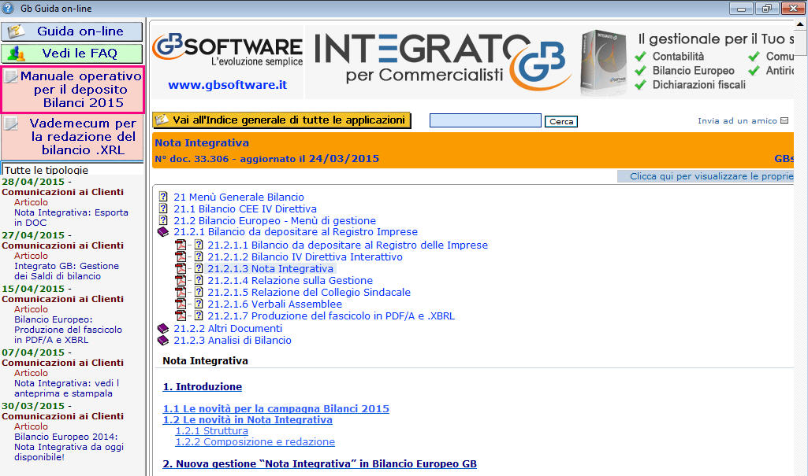Click the search input field
Image resolution: width=808 pixels, height=476 pixels.
click(x=485, y=121)
